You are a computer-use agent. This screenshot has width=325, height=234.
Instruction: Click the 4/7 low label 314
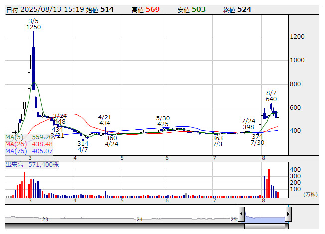tap(83, 143)
